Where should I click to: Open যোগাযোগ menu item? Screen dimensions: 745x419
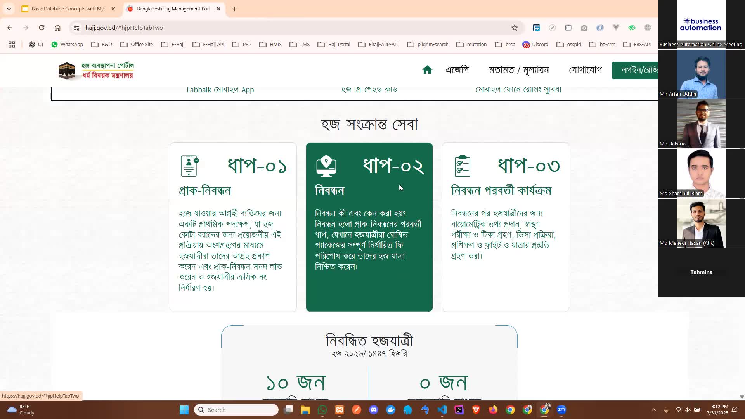point(585,70)
